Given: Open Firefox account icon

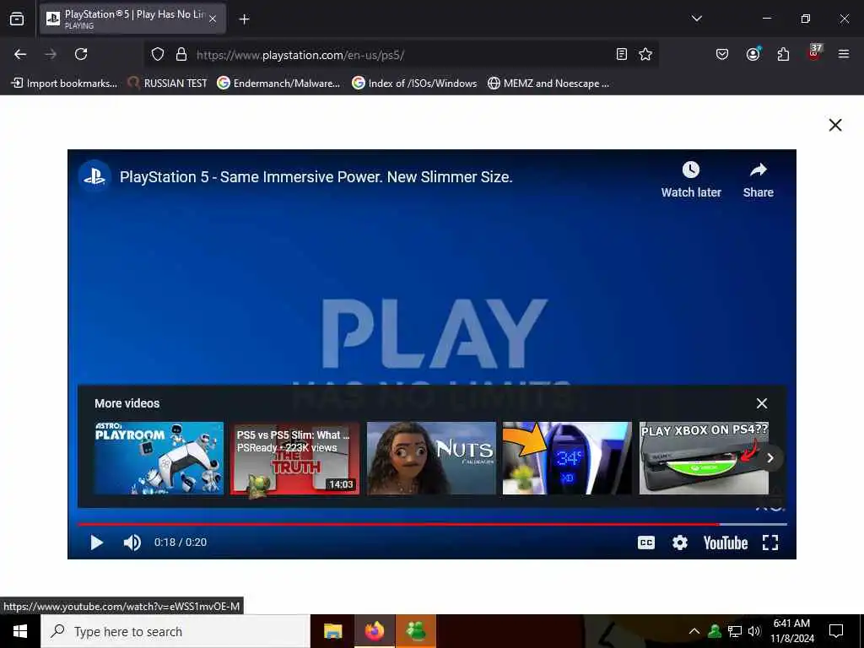Looking at the screenshot, I should [753, 54].
